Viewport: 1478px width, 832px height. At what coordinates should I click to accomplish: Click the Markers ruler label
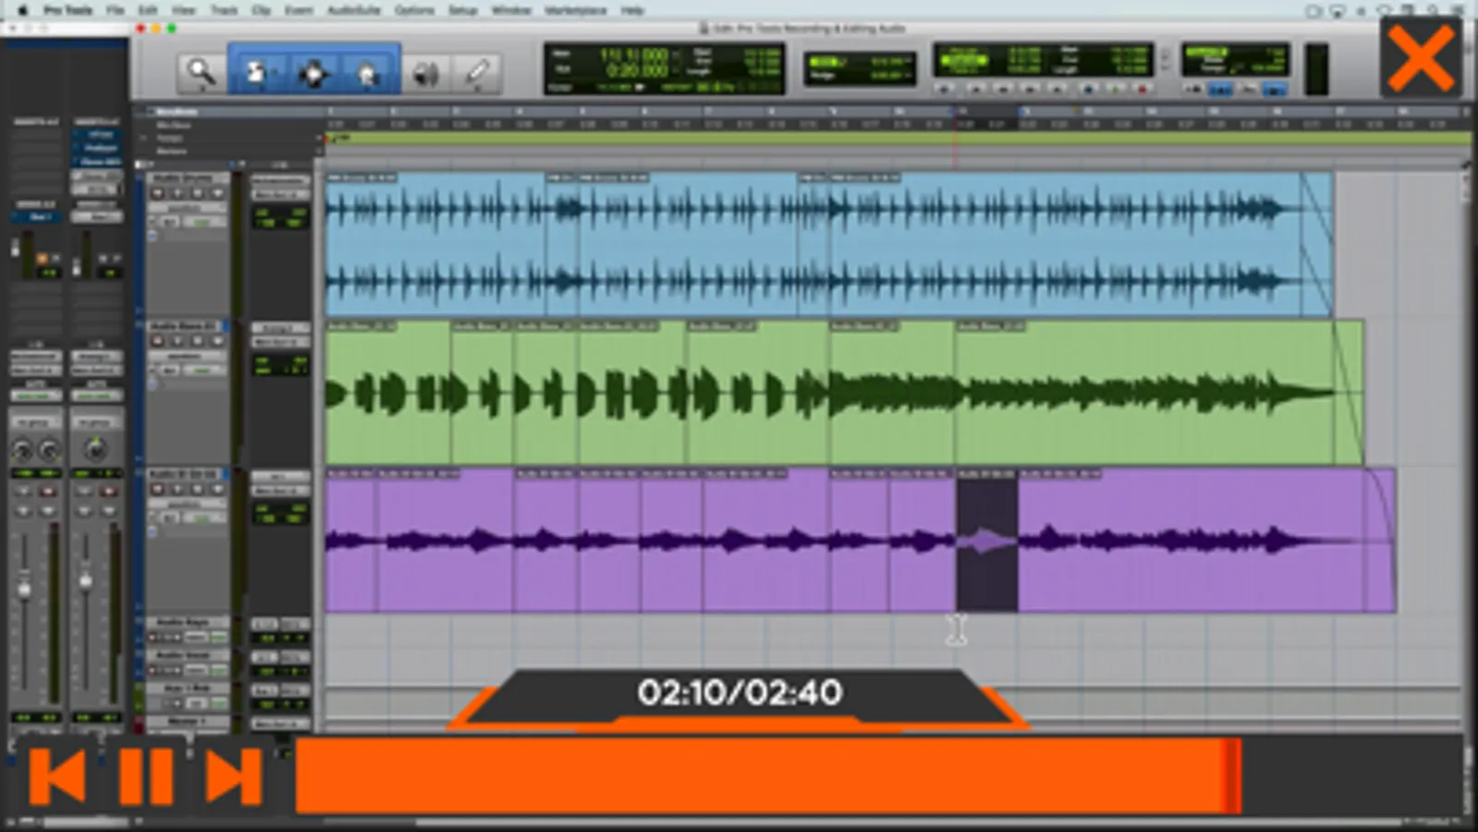pos(171,151)
